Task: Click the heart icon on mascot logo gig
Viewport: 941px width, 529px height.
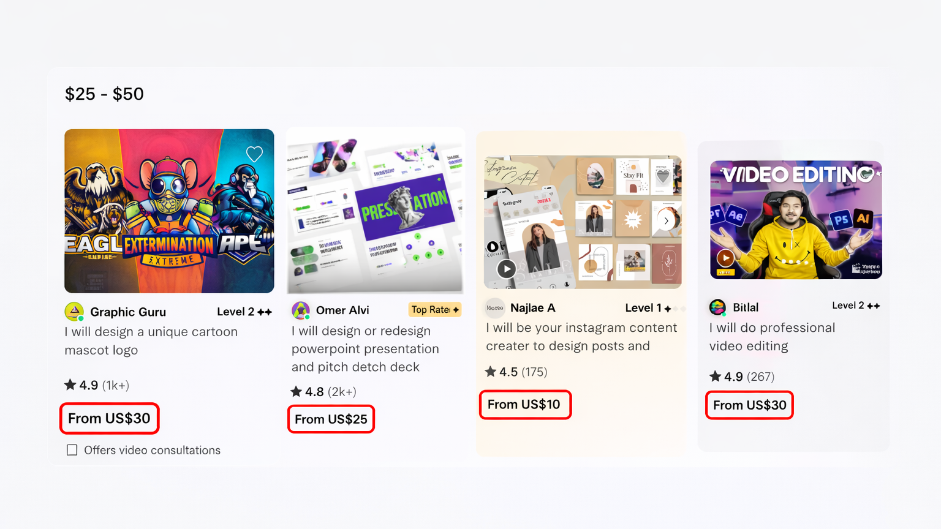Action: click(254, 154)
